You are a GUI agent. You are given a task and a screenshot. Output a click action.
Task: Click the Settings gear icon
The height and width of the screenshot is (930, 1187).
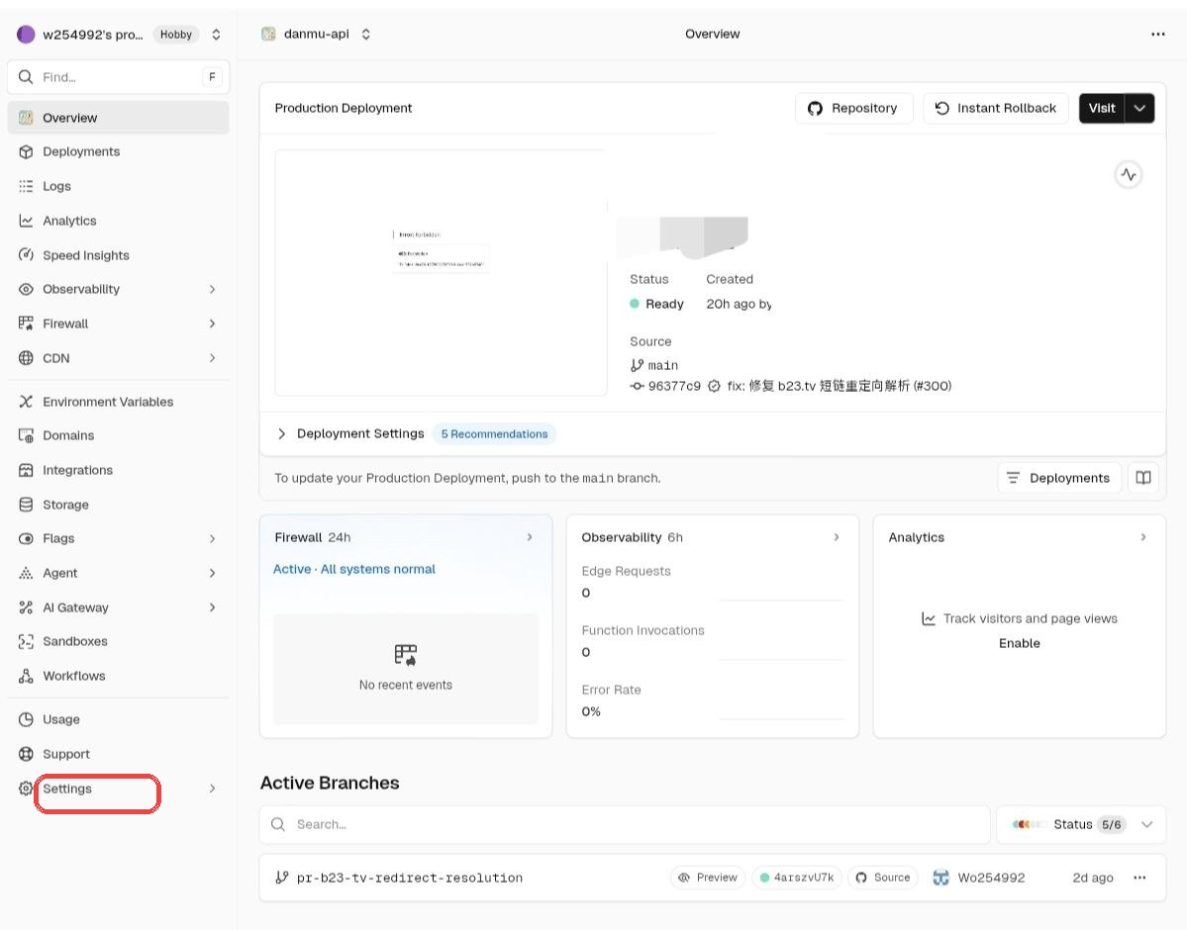[x=26, y=788]
